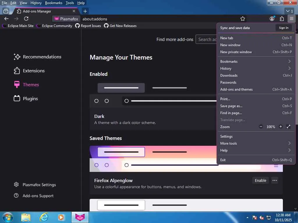
Task: Click Sign In button
Action: click(283, 28)
